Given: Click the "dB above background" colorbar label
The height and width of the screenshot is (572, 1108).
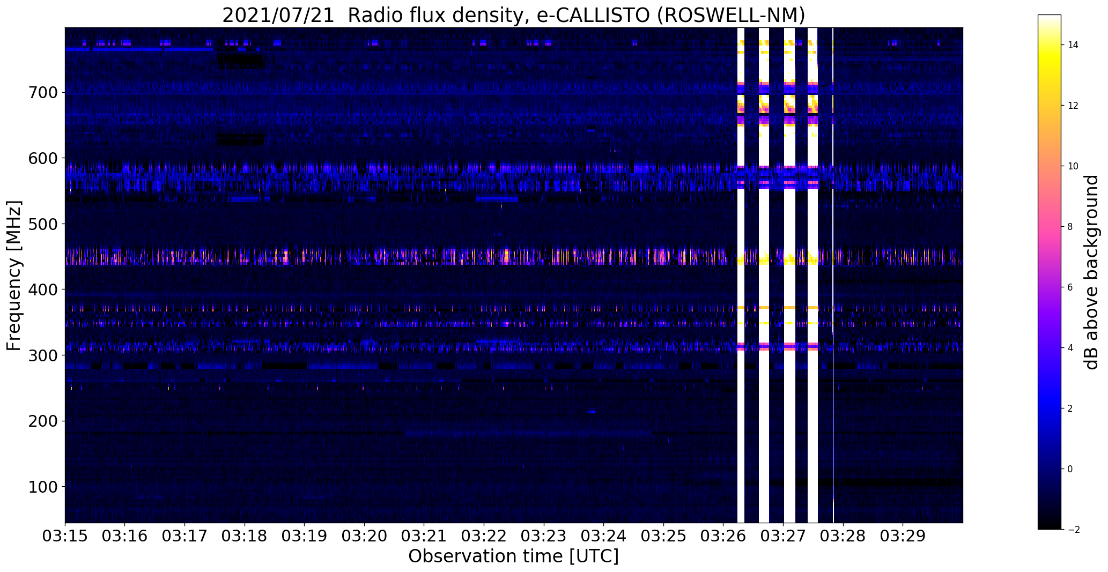Looking at the screenshot, I should click(x=1092, y=272).
